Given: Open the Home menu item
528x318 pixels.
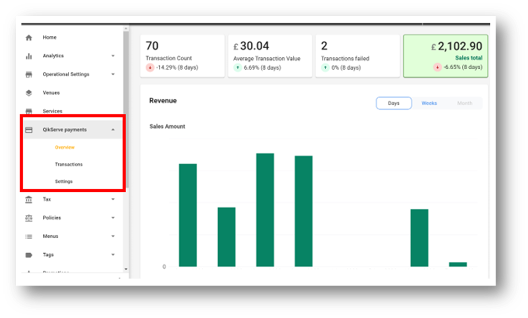Looking at the screenshot, I should (49, 37).
